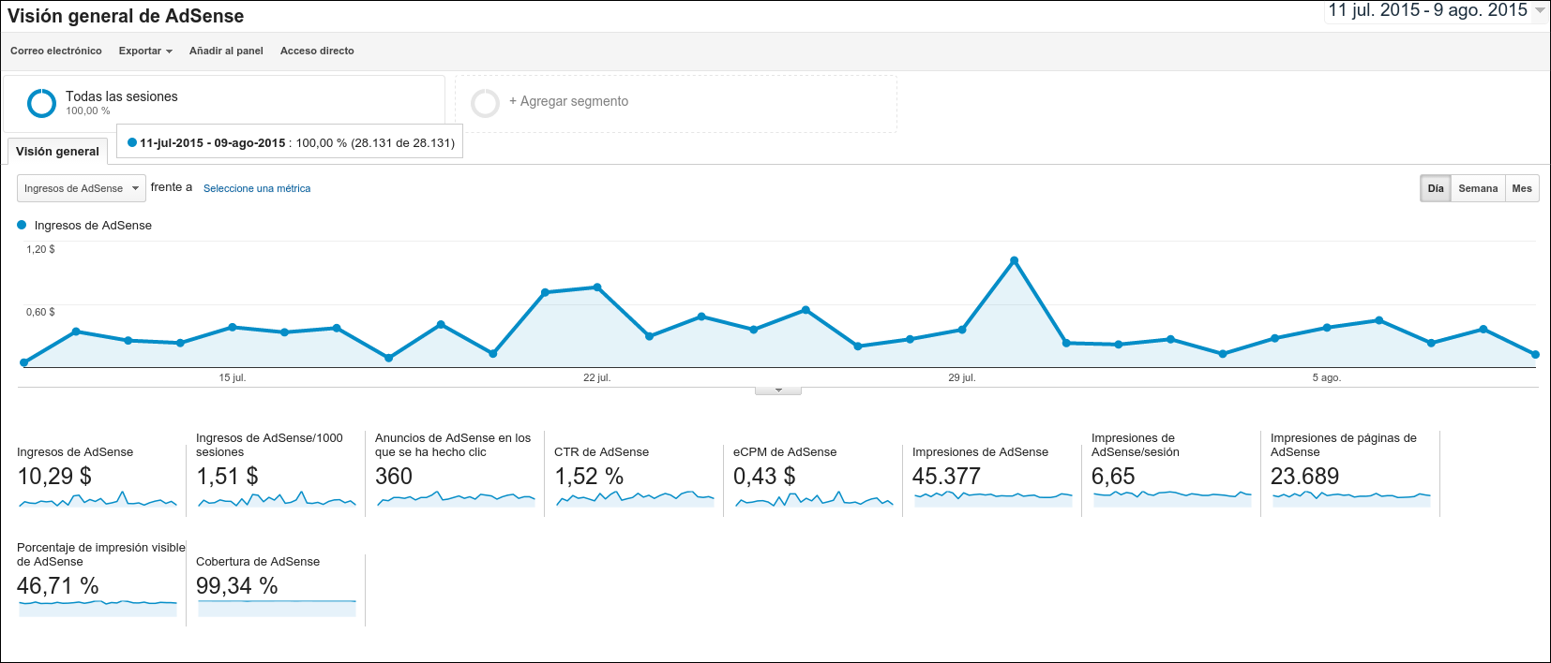Select the Anuncios de AdSense clicados sparkline

pyautogui.click(x=456, y=500)
